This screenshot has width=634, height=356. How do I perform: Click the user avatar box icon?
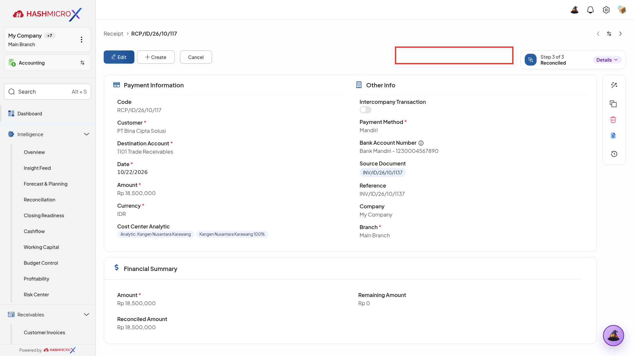click(622, 10)
